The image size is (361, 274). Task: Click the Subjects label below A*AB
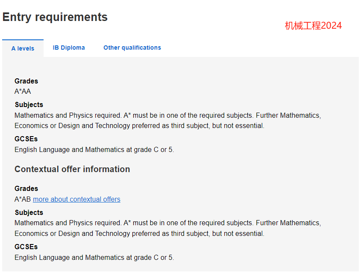coord(29,212)
